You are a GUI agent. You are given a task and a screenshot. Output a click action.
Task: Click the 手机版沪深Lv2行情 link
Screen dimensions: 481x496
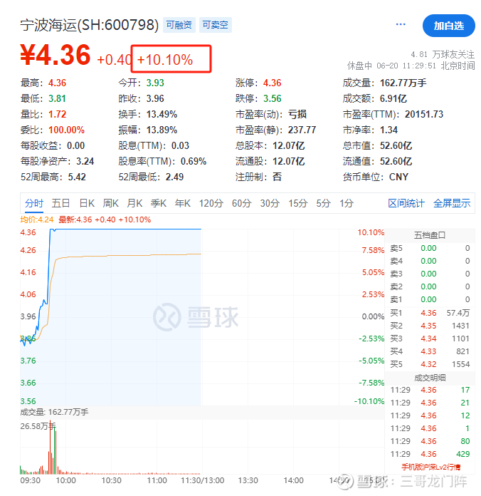coord(430,467)
